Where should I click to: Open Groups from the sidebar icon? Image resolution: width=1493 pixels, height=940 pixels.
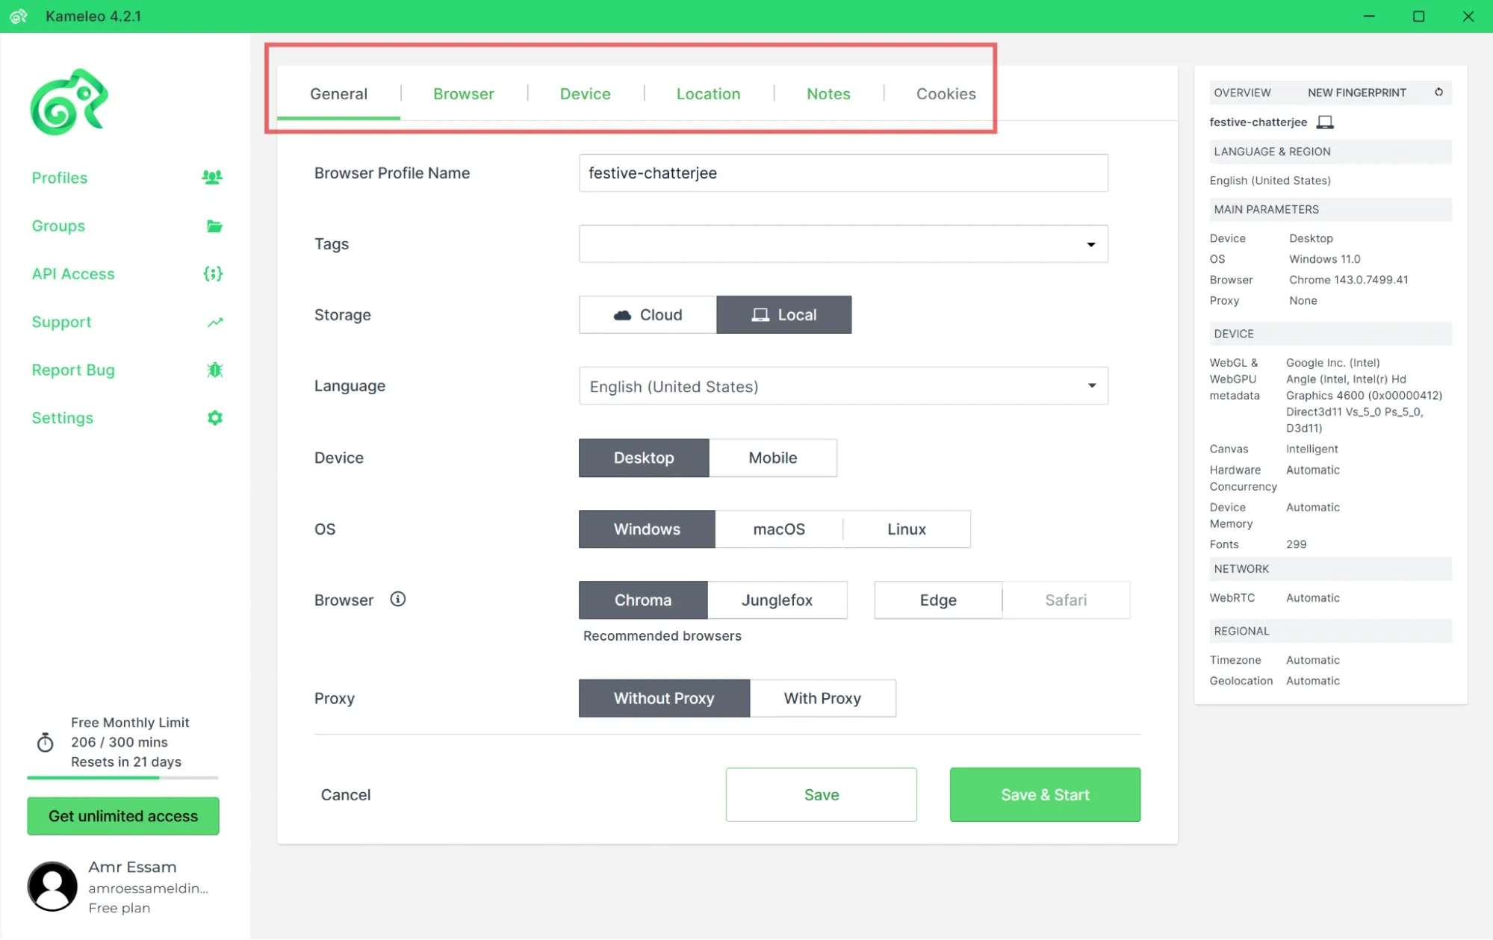click(x=214, y=225)
